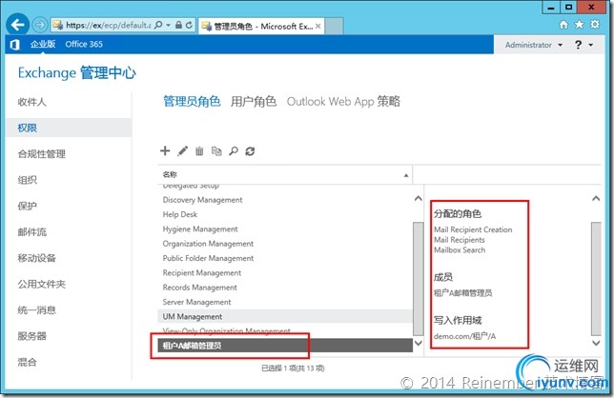Open browser Tools gear icon
614x398 pixels.
pos(595,25)
